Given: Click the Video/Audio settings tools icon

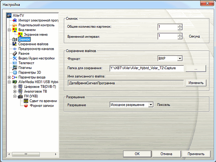Looking at the screenshot, I should click(15, 58).
